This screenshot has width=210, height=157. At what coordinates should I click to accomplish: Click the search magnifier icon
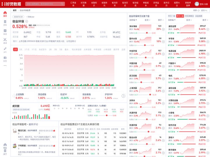point(62,4)
